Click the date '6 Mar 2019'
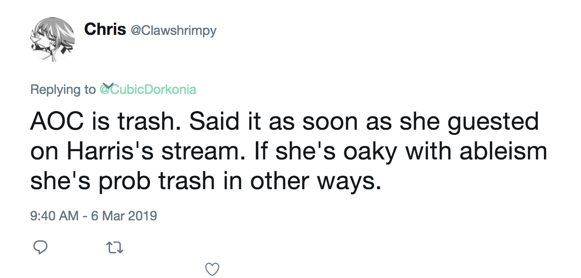The width and height of the screenshot is (581, 278). coord(124,216)
